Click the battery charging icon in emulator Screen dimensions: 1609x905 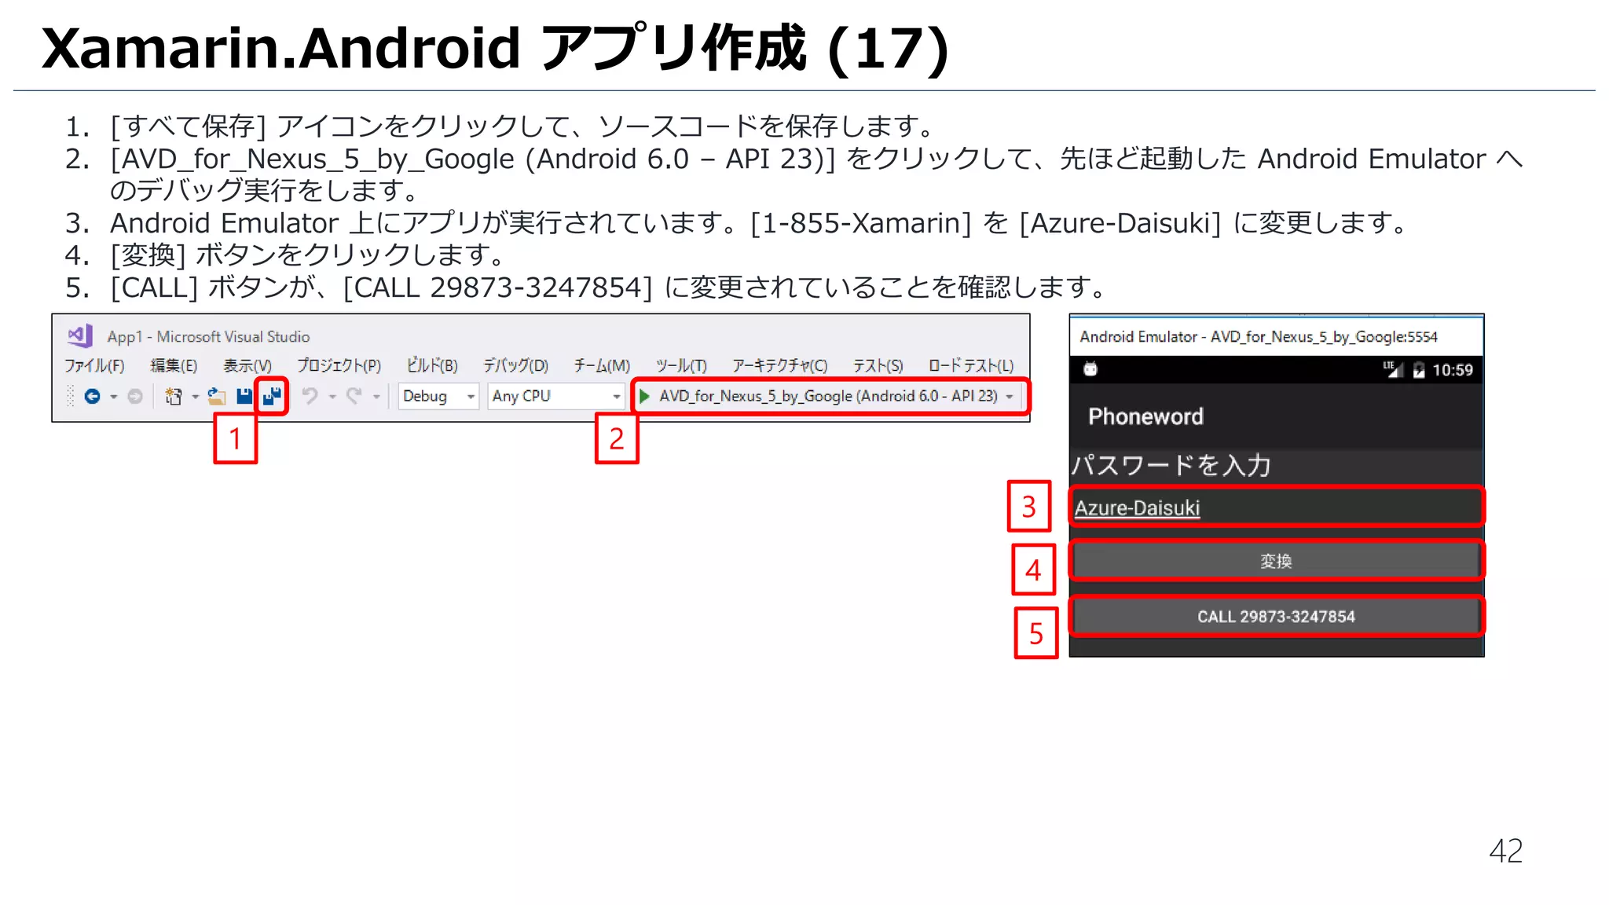coord(1418,370)
